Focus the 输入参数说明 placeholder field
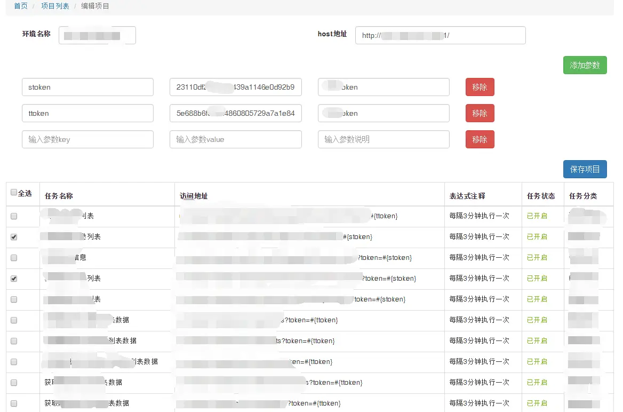The width and height of the screenshot is (623, 412). coord(384,140)
